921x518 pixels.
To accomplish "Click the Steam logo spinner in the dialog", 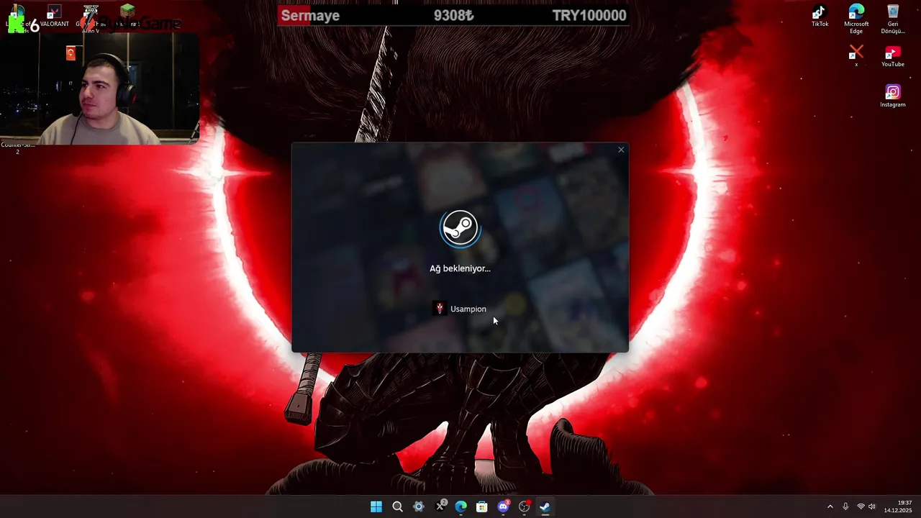I will point(460,229).
